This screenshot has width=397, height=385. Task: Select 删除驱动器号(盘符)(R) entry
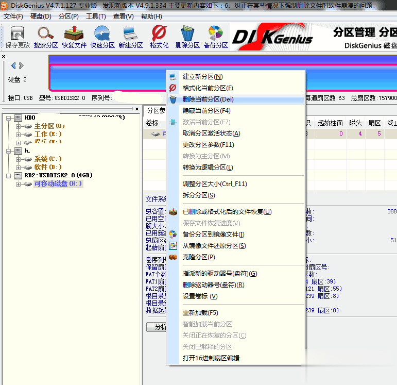tap(236, 285)
